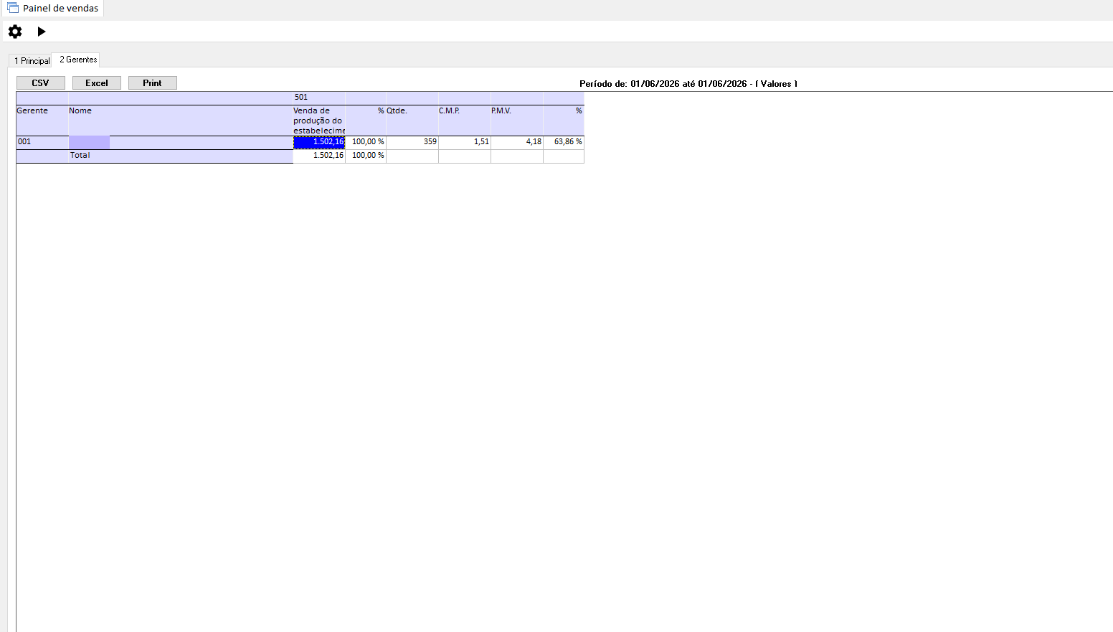This screenshot has height=632, width=1113.
Task: Select the quantity value 359
Action: [x=412, y=142]
